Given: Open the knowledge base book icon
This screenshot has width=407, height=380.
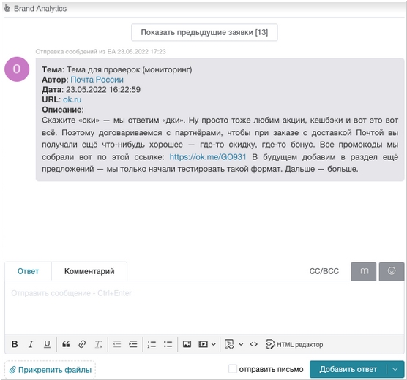Looking at the screenshot, I should pos(364,271).
